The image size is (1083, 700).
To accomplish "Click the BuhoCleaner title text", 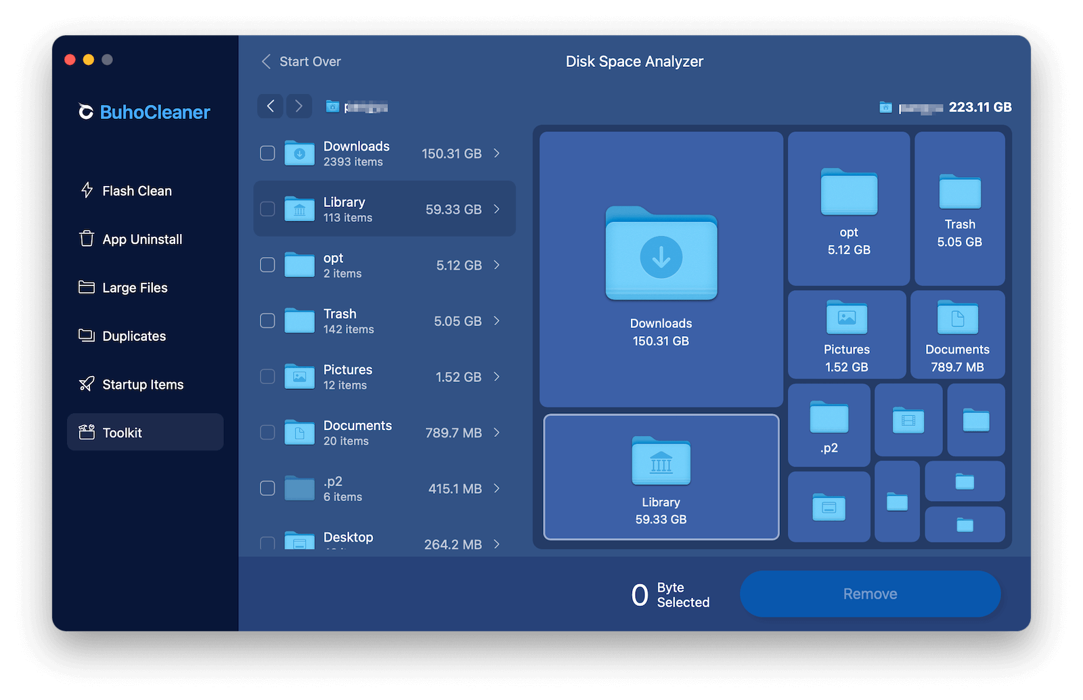I will coord(155,112).
